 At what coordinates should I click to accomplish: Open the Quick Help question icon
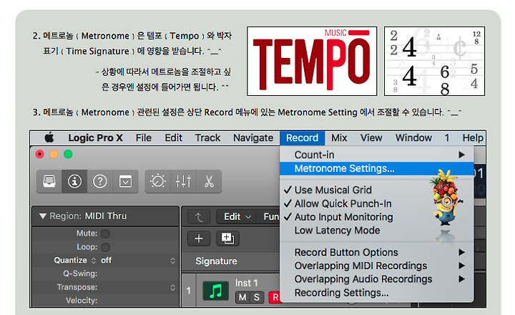tap(100, 181)
